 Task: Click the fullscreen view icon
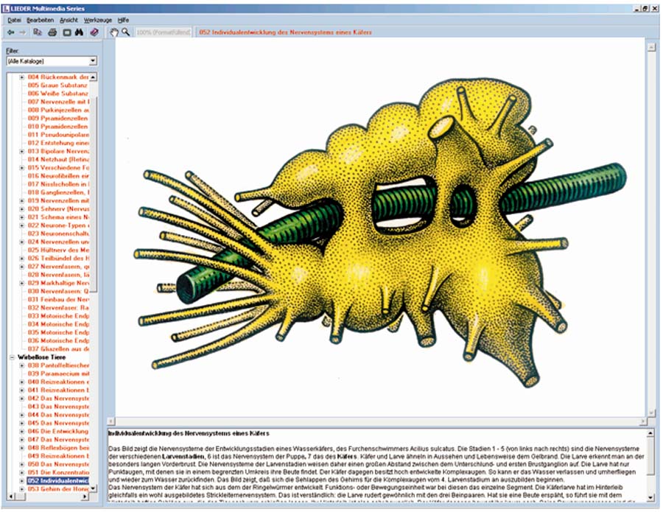pos(66,32)
